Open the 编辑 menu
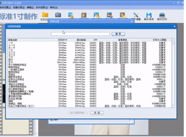The image size is (186, 137). [x=30, y=7]
